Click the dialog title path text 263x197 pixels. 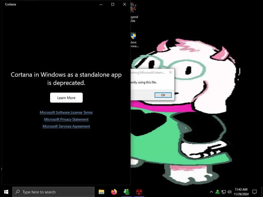[x=148, y=73]
